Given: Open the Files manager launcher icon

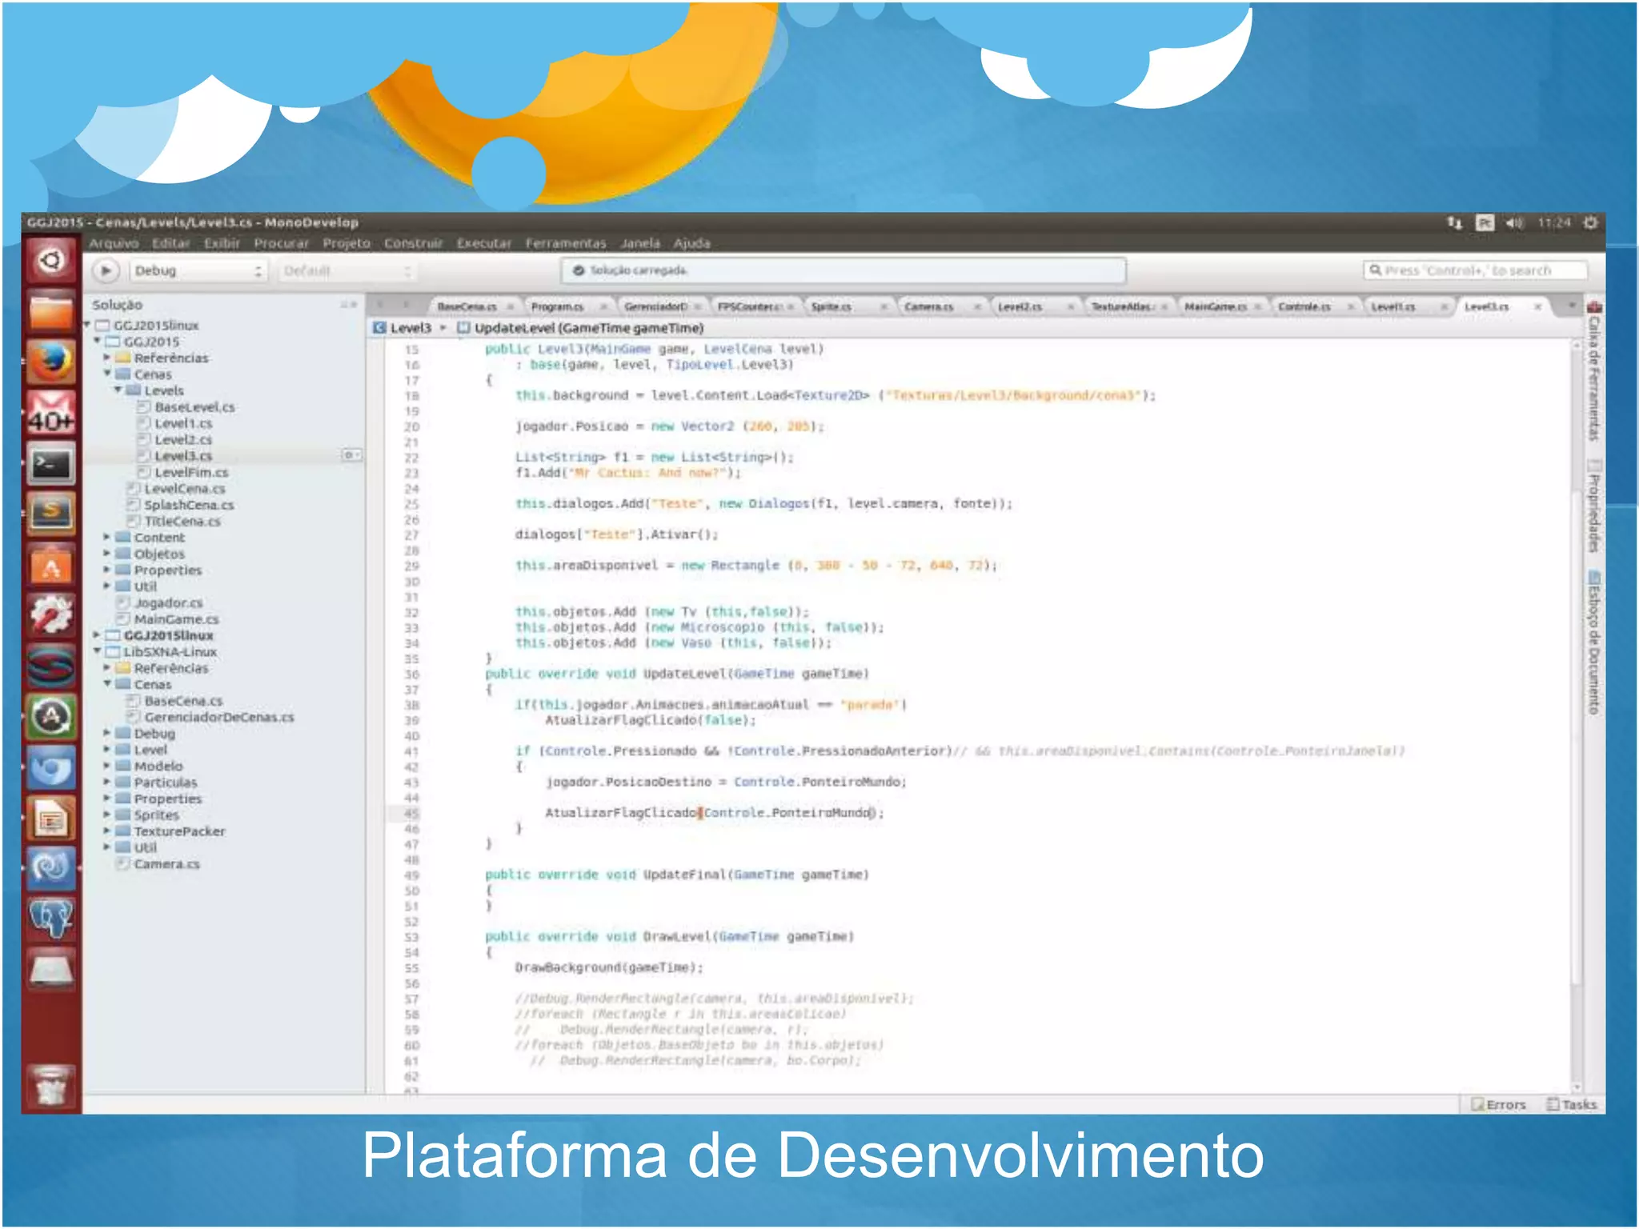Looking at the screenshot, I should (51, 311).
